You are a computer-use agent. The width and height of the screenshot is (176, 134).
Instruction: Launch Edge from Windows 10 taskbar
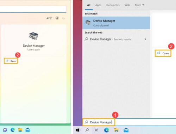coord(107,130)
